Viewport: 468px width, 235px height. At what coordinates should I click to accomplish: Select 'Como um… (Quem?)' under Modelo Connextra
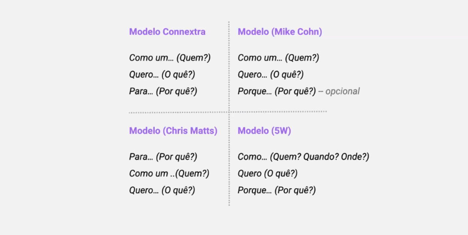(170, 58)
